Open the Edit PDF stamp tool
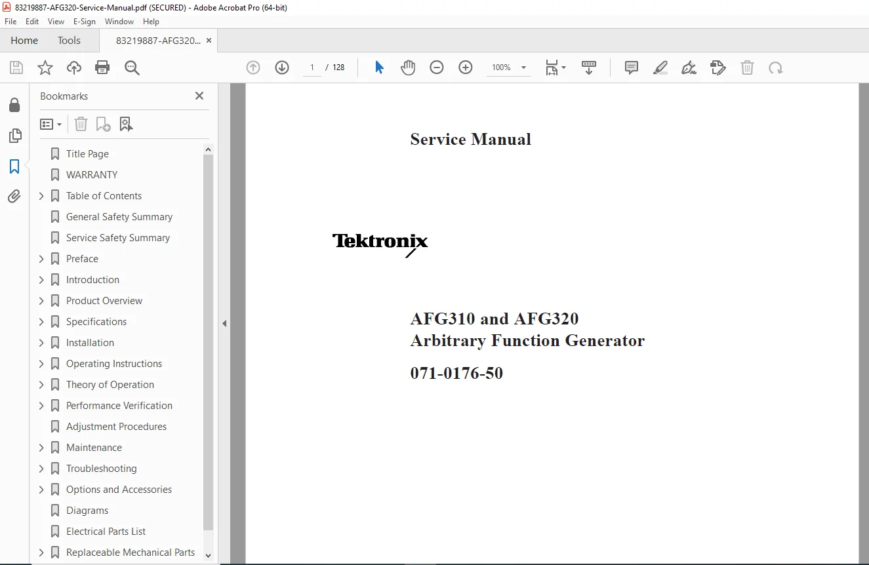Viewport: 869px width, 565px height. (x=718, y=68)
